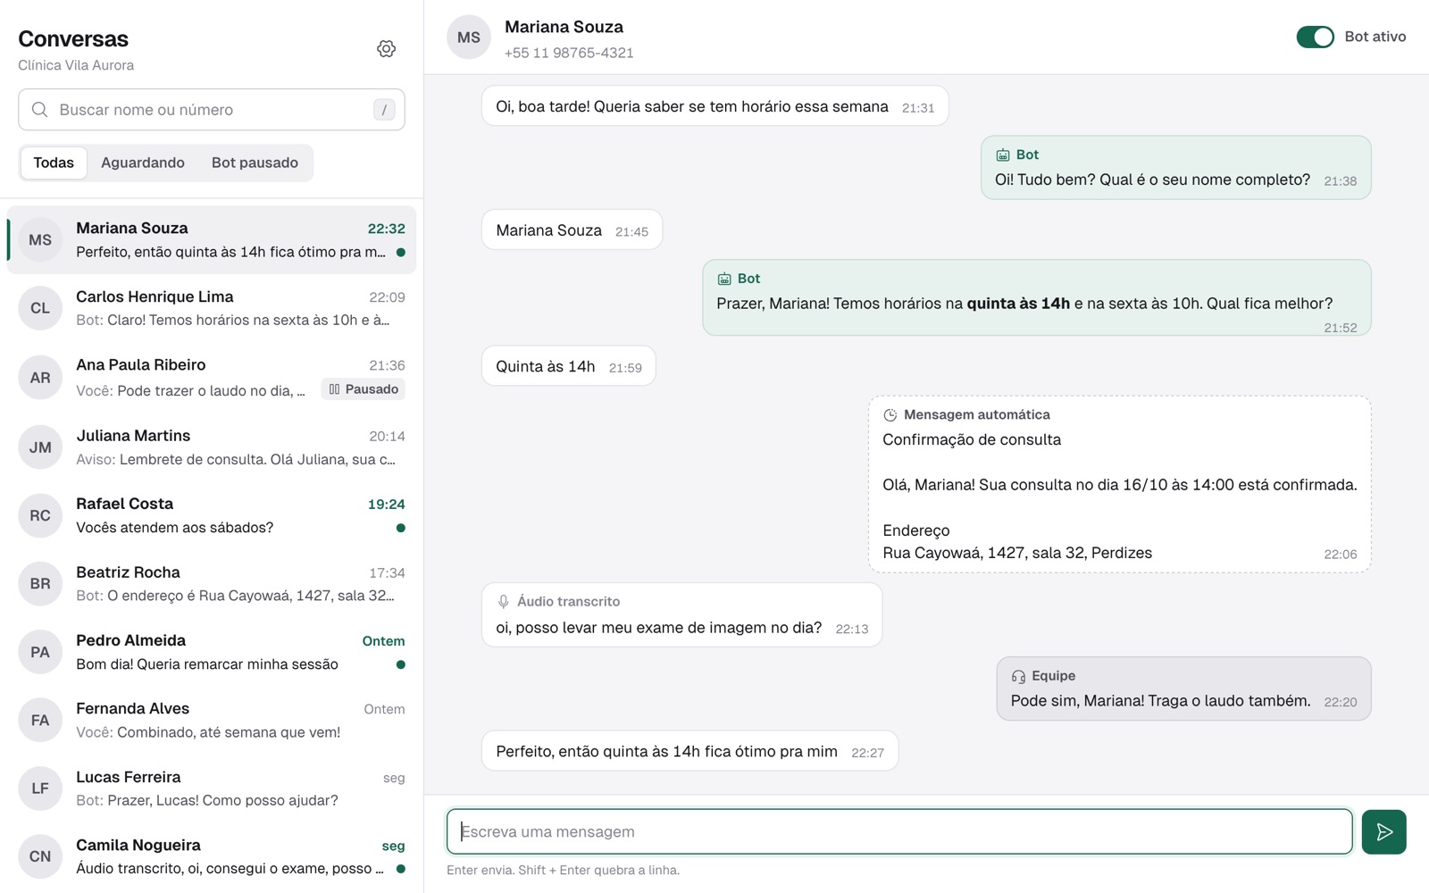Click the Clínica Vila Aurora subtitle
The width and height of the screenshot is (1429, 893).
[x=76, y=65]
